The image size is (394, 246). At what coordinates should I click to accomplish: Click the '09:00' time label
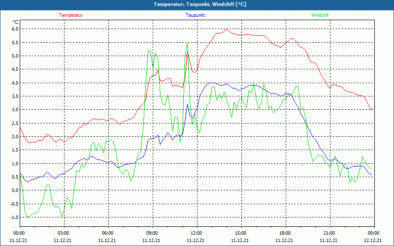click(153, 233)
